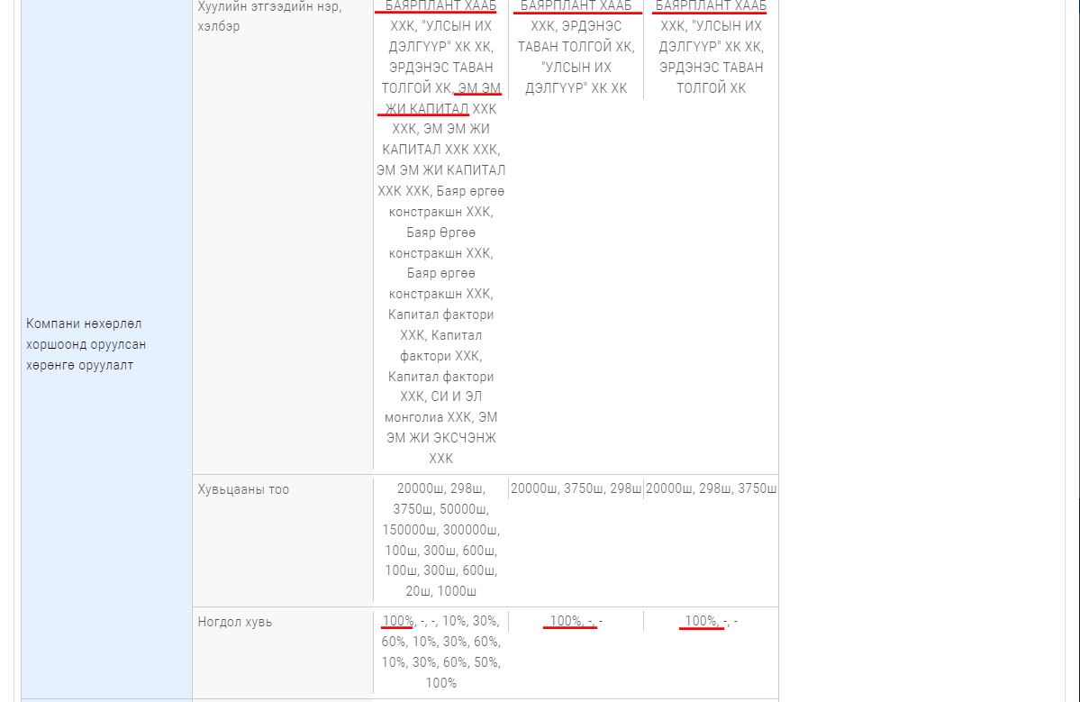Click "СИ И ЭЛ монголиа ХХК" company name
Image resolution: width=1080 pixels, height=702 pixels.
point(441,407)
